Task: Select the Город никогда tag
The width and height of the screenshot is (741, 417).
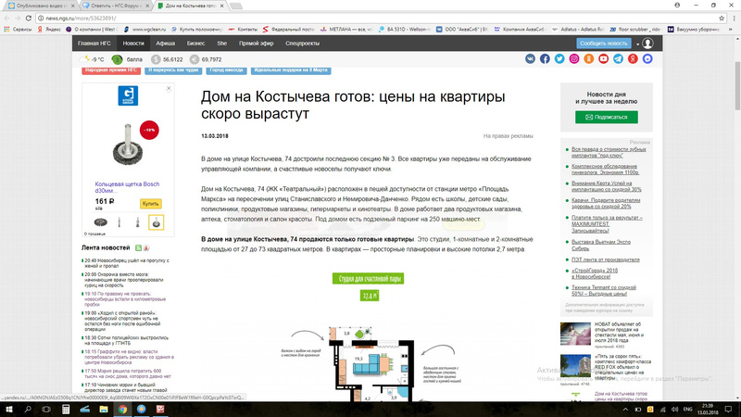Action: coord(226,70)
